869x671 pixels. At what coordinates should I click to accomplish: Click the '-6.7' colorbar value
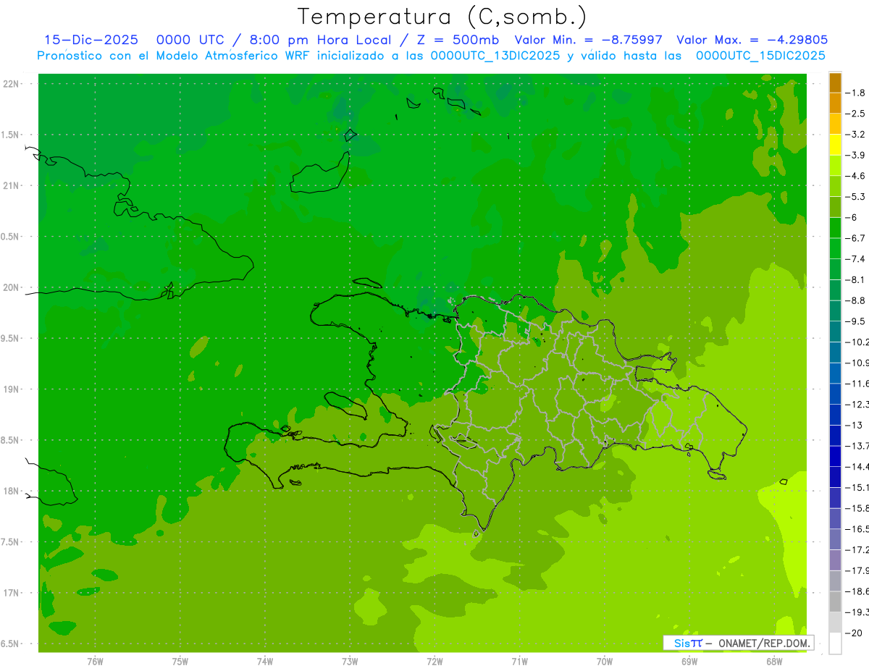856,238
